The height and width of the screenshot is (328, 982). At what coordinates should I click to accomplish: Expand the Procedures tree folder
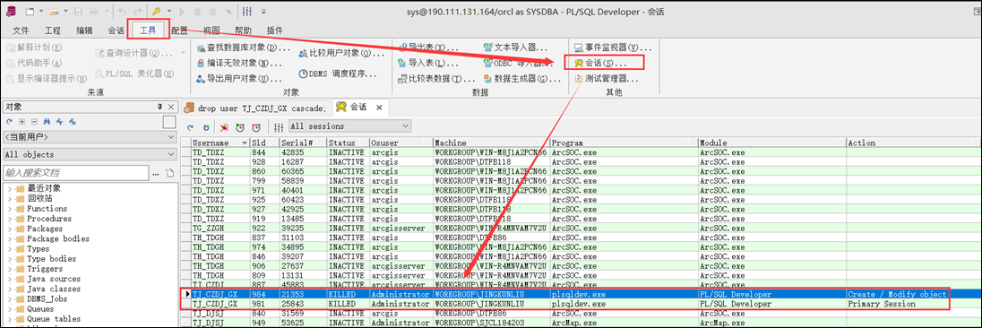9,219
